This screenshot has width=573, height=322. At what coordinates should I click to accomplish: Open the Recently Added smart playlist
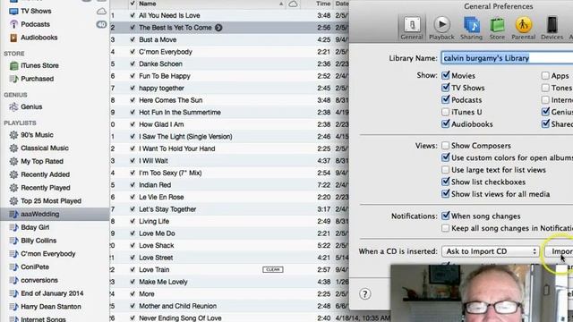[x=45, y=174]
